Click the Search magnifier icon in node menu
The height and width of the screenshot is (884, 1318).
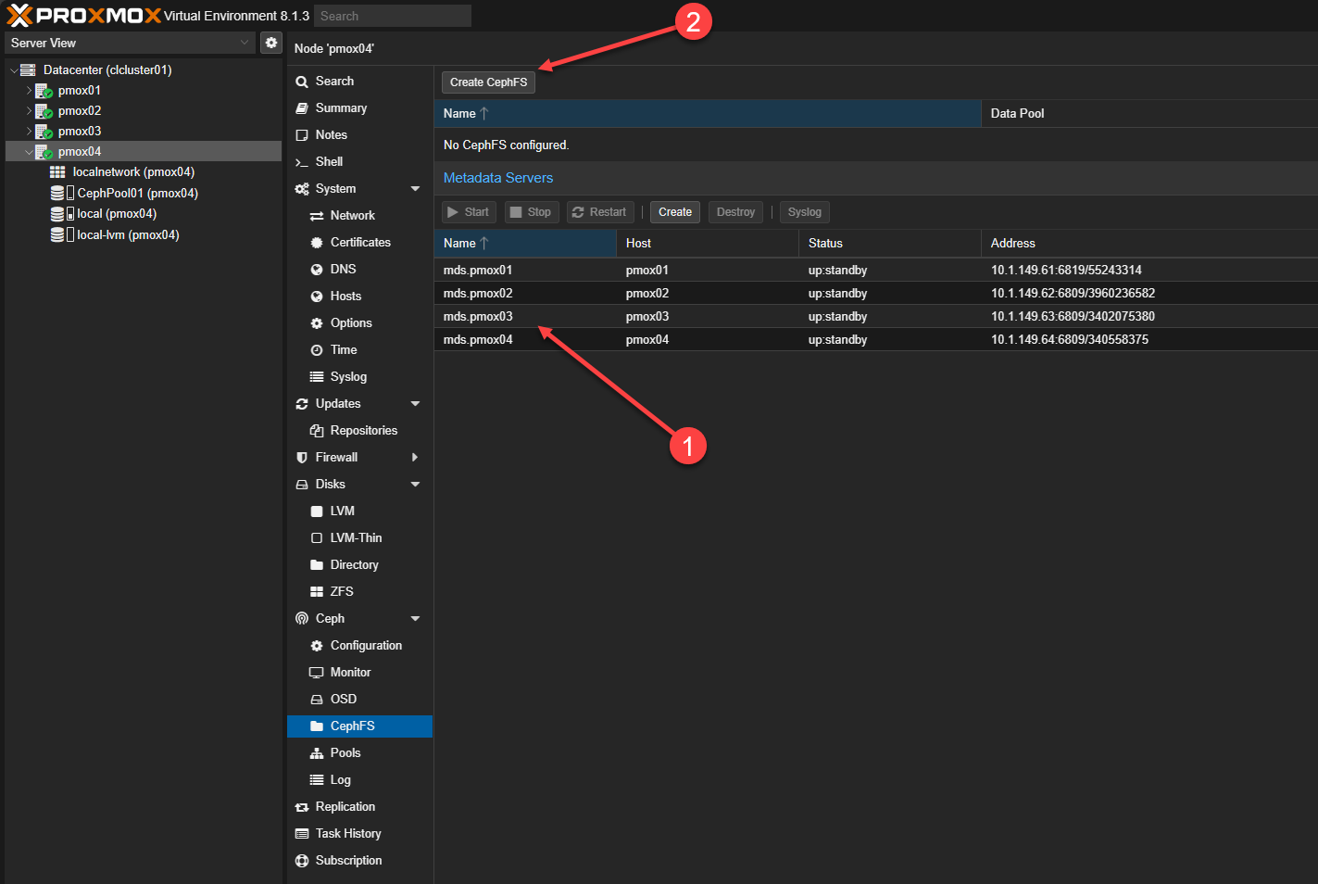302,82
